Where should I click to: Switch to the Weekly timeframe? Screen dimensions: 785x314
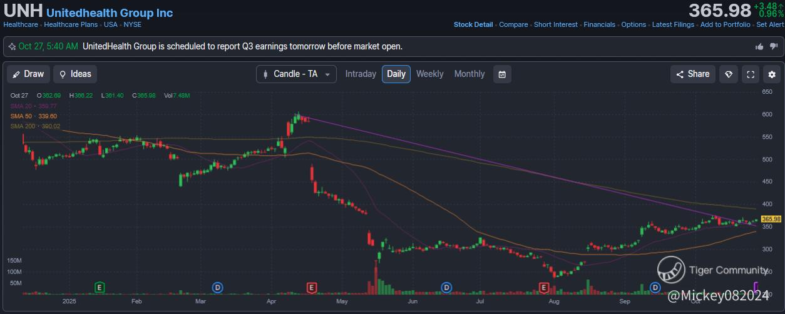pos(429,74)
